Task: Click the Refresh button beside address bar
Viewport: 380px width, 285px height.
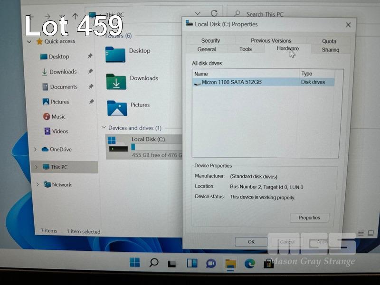Action: point(214,13)
